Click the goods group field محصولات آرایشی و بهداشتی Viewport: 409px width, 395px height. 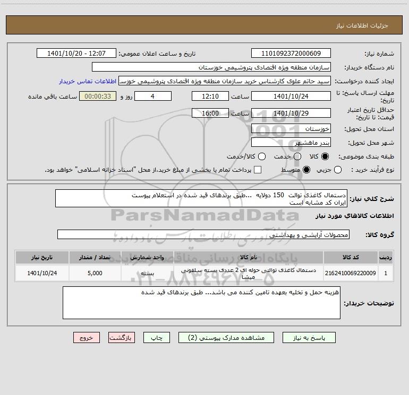click(203, 234)
